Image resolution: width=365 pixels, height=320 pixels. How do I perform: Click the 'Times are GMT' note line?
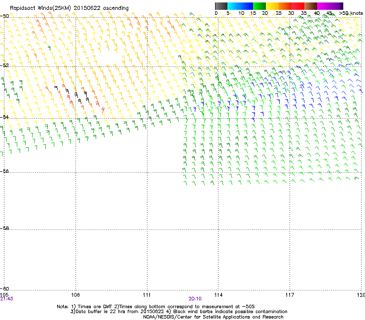[156, 307]
